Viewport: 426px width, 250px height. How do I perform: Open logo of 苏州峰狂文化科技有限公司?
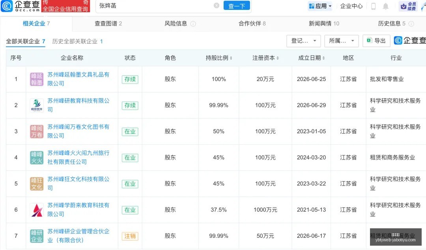37,183
